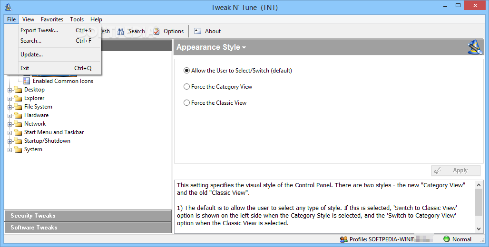The image size is (489, 247).
Task: Select the Startup/Shutdown tree item label
Action: pos(47,141)
